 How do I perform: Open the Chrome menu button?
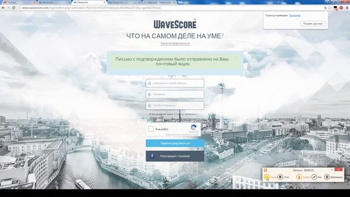coord(347,8)
